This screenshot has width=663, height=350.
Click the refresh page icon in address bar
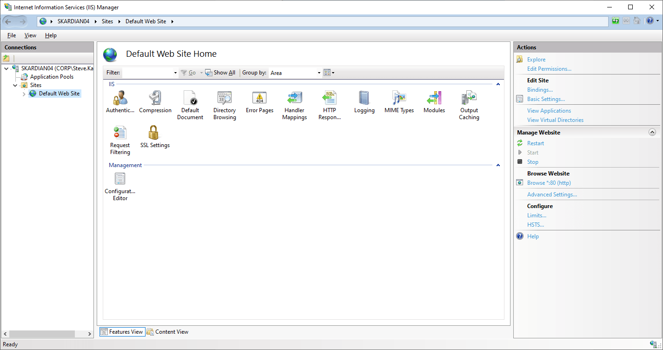(x=616, y=21)
